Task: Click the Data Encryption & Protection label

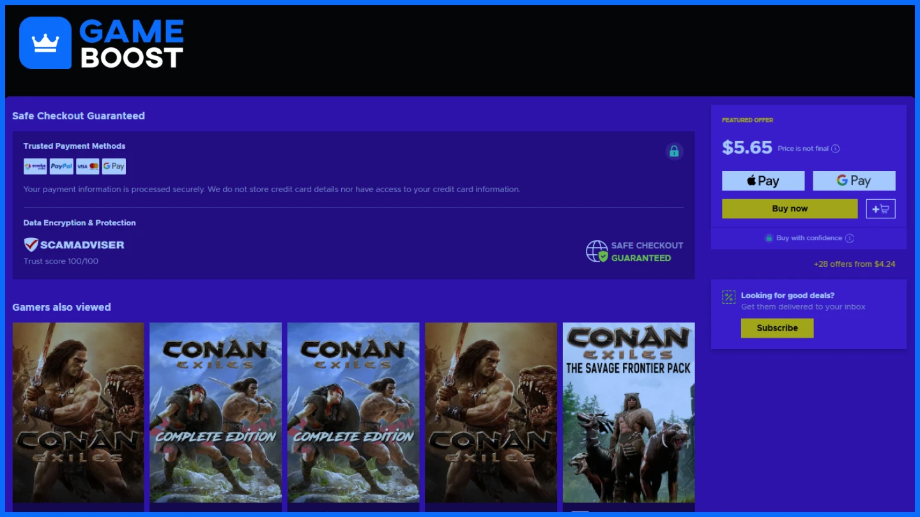Action: click(x=79, y=223)
